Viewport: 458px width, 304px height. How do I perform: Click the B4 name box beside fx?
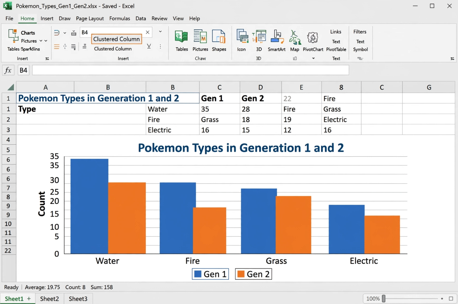click(23, 70)
